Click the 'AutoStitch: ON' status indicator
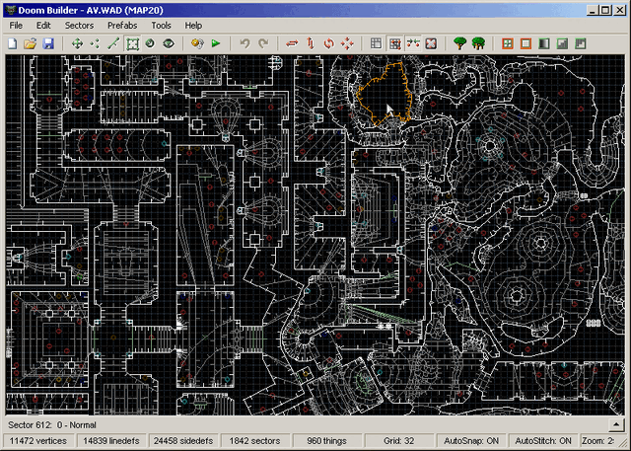This screenshot has height=451, width=631. point(543,441)
